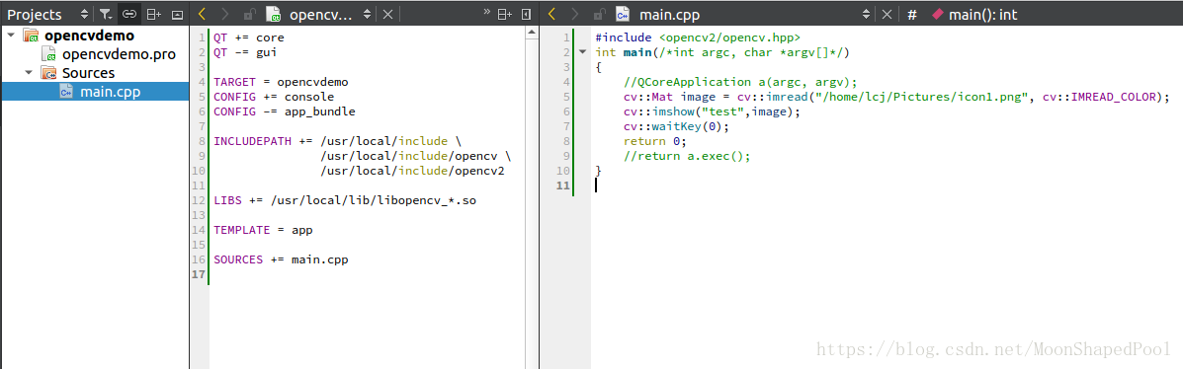Image resolution: width=1183 pixels, height=369 pixels.
Task: Split the left editor view
Action: coord(505,15)
